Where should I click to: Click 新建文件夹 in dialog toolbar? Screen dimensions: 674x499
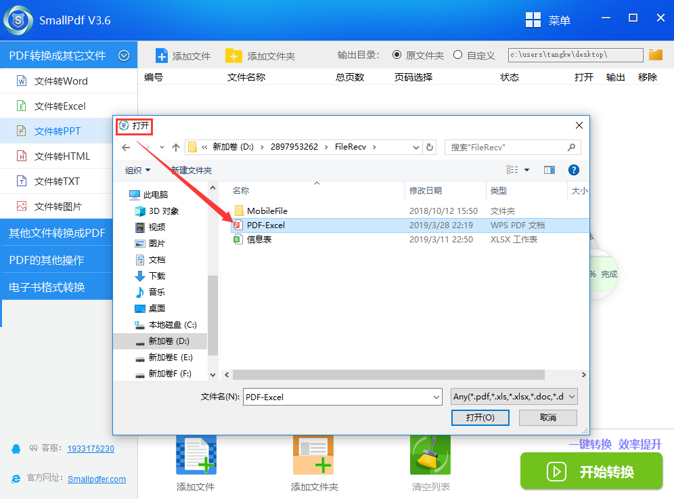192,171
